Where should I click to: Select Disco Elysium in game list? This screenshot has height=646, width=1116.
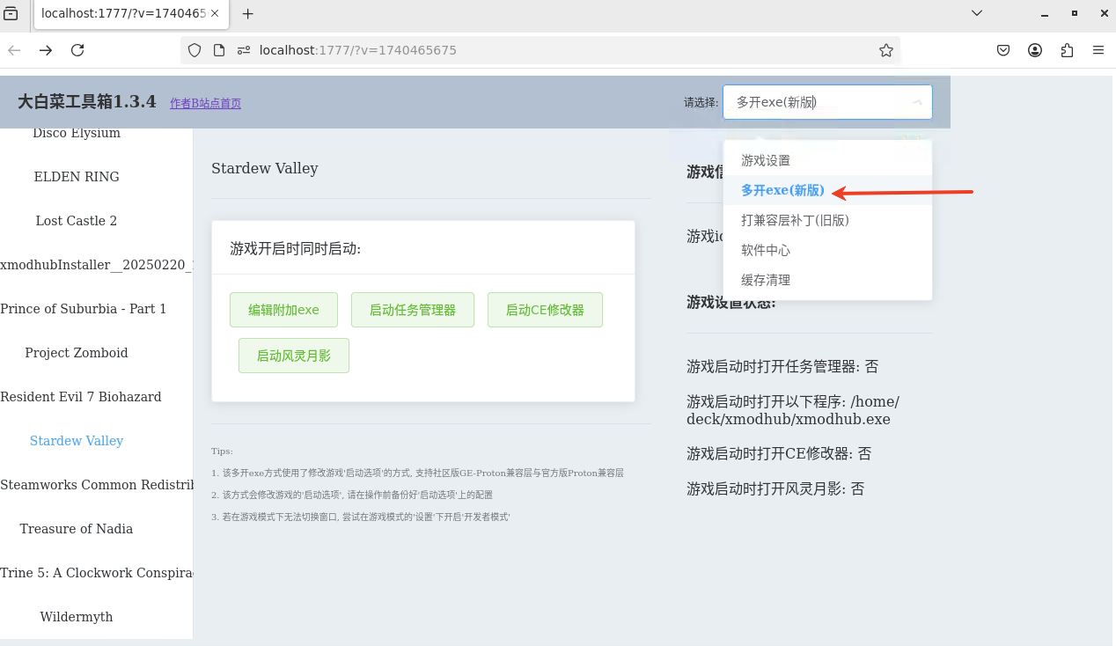click(x=77, y=133)
